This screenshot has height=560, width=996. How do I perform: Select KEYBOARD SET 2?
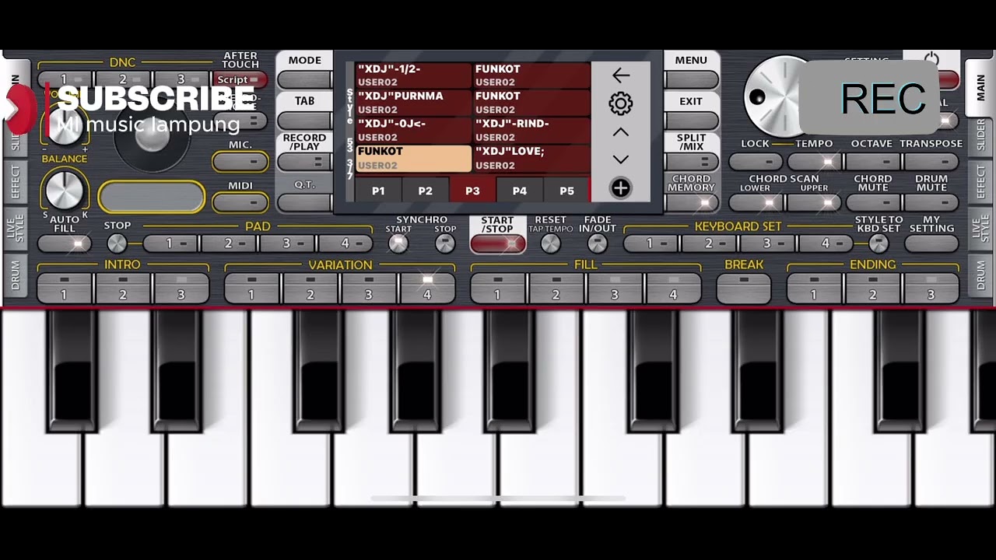[x=709, y=244]
